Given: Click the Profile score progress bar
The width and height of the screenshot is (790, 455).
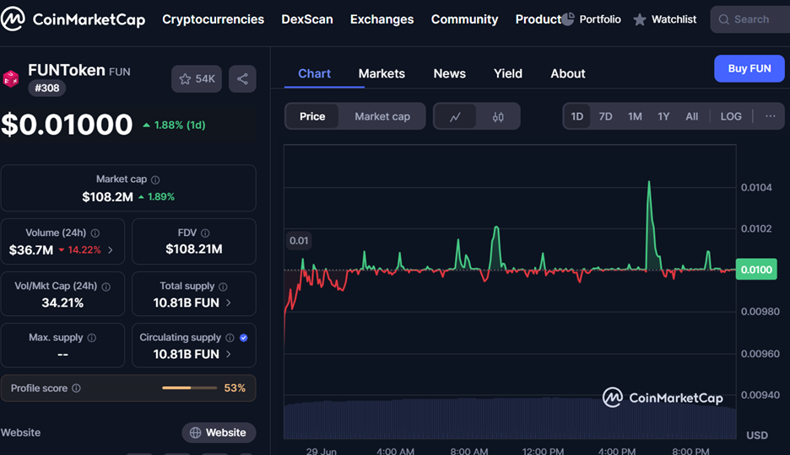Looking at the screenshot, I should click(x=188, y=388).
